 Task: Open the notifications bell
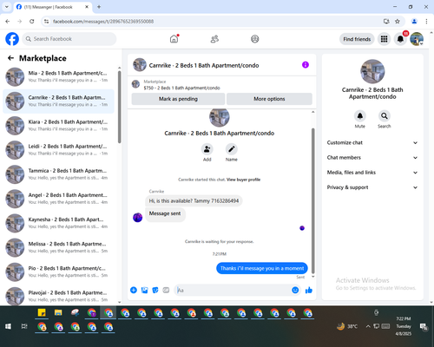click(400, 39)
